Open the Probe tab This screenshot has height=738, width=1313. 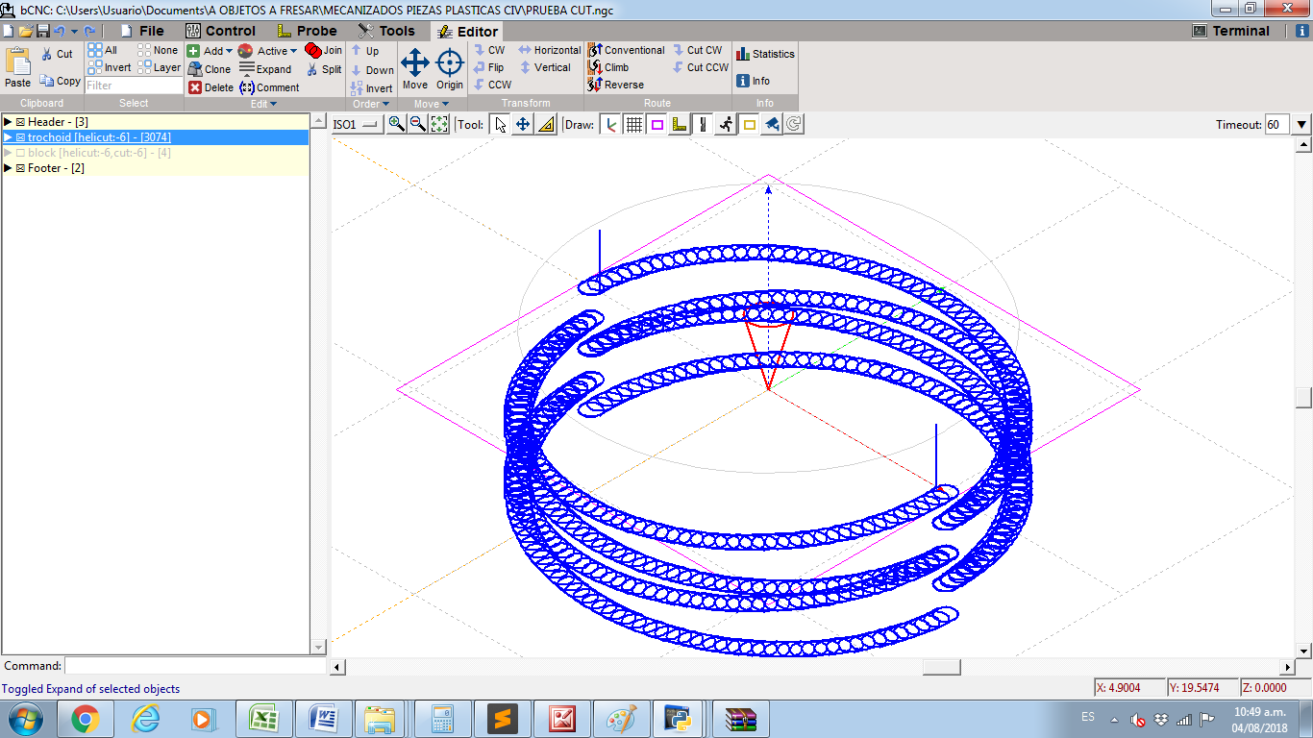pyautogui.click(x=307, y=31)
